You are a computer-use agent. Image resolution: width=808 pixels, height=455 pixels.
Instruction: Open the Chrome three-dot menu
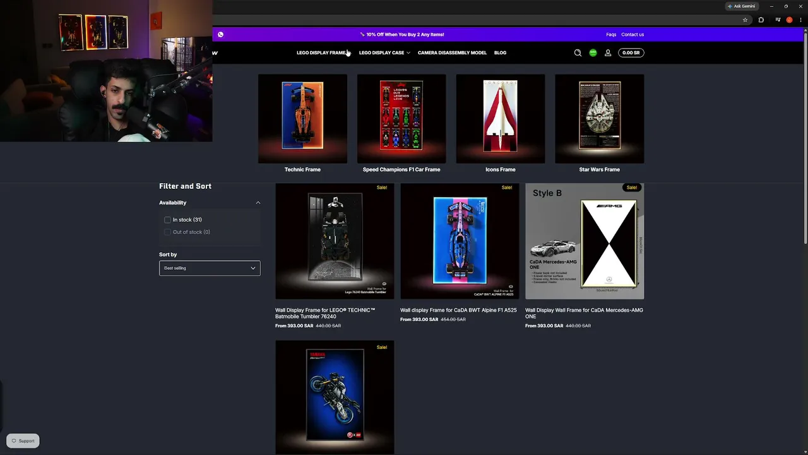tap(800, 20)
